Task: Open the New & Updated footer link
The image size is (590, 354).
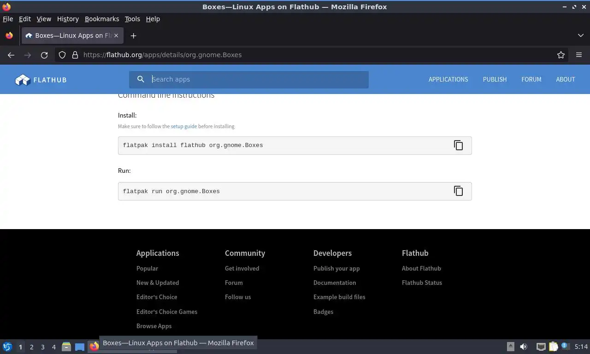Action: (158, 283)
